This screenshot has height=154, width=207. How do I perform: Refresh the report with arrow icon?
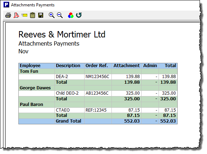[x=79, y=15]
